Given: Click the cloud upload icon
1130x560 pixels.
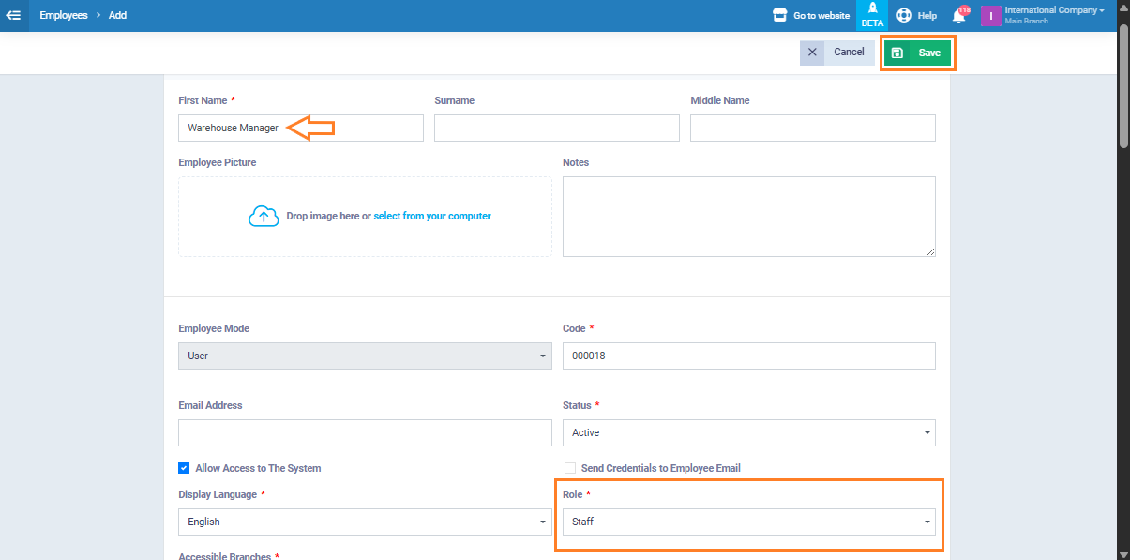Looking at the screenshot, I should (x=264, y=217).
